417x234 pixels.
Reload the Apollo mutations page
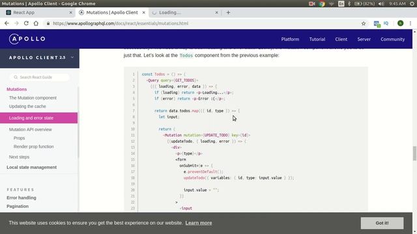(x=26, y=23)
